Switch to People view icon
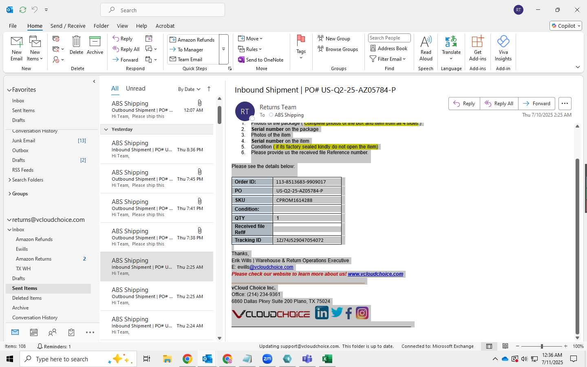 [52, 332]
